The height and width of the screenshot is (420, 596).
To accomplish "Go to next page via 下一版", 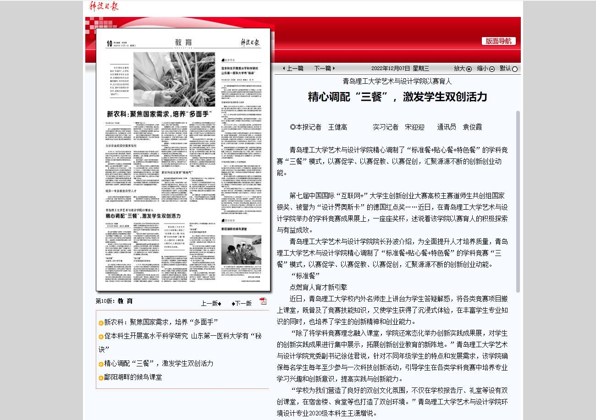I will tap(242, 303).
